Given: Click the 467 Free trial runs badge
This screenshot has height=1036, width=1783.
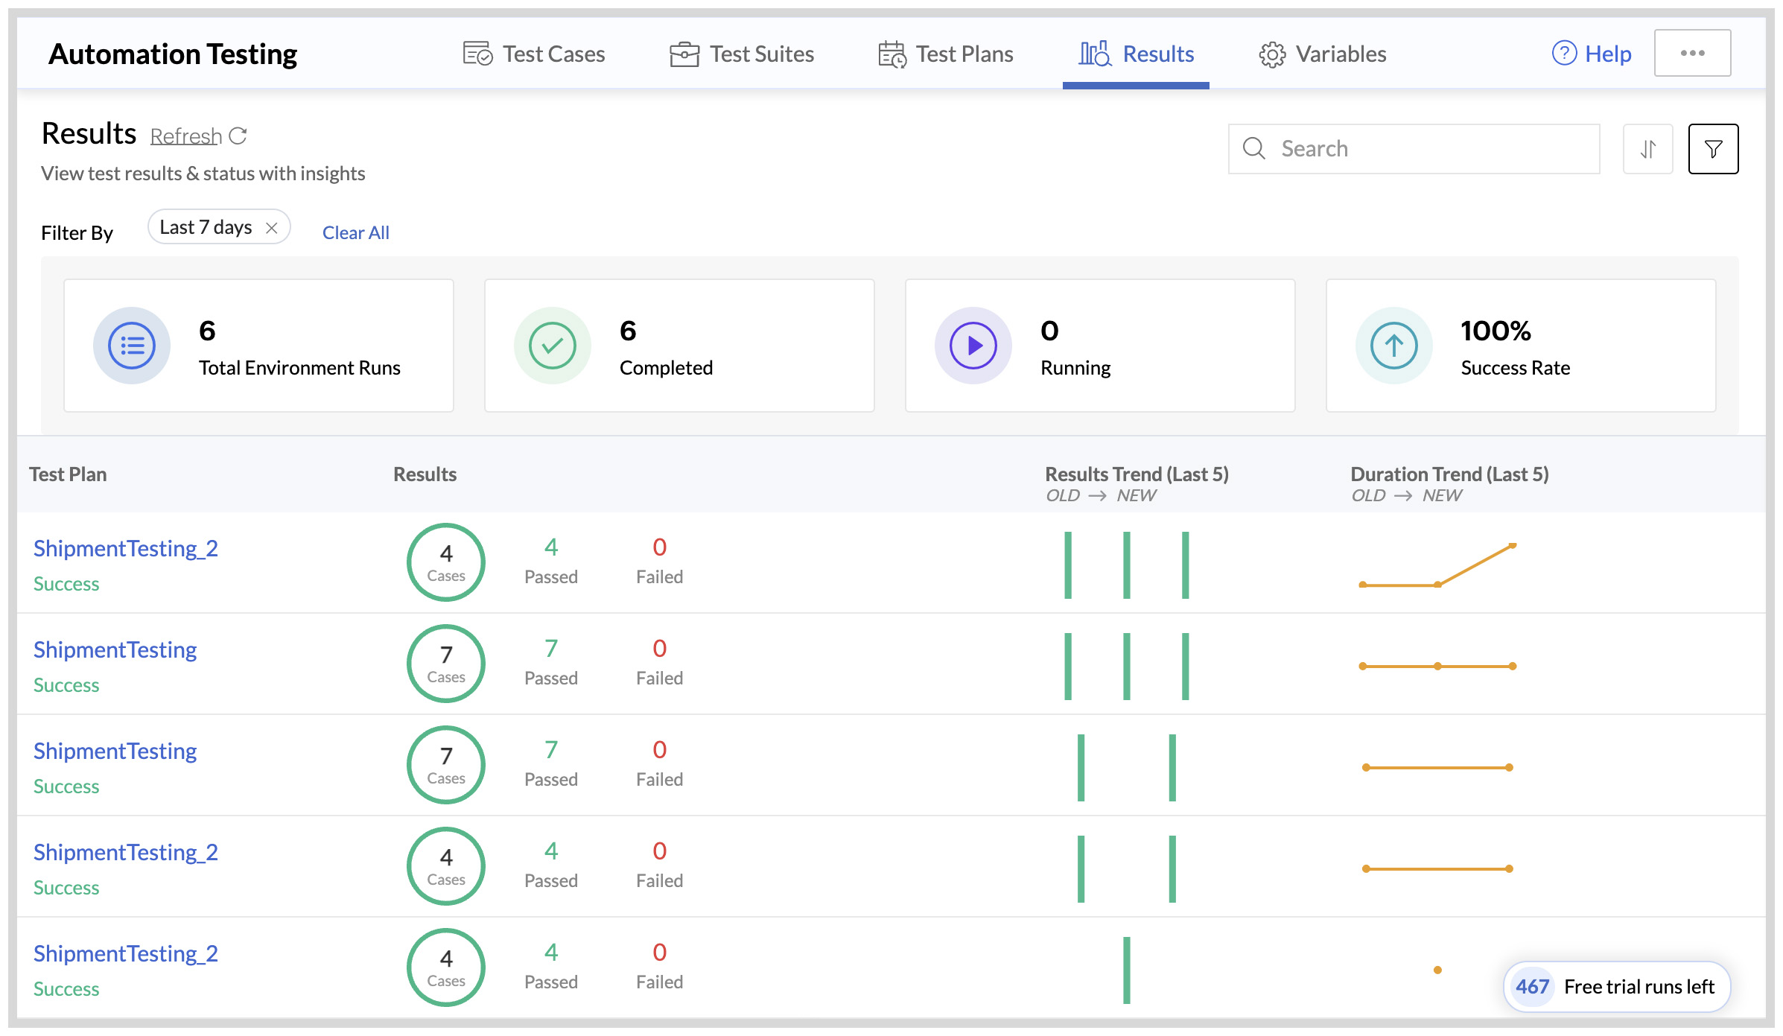Looking at the screenshot, I should click(x=1615, y=986).
